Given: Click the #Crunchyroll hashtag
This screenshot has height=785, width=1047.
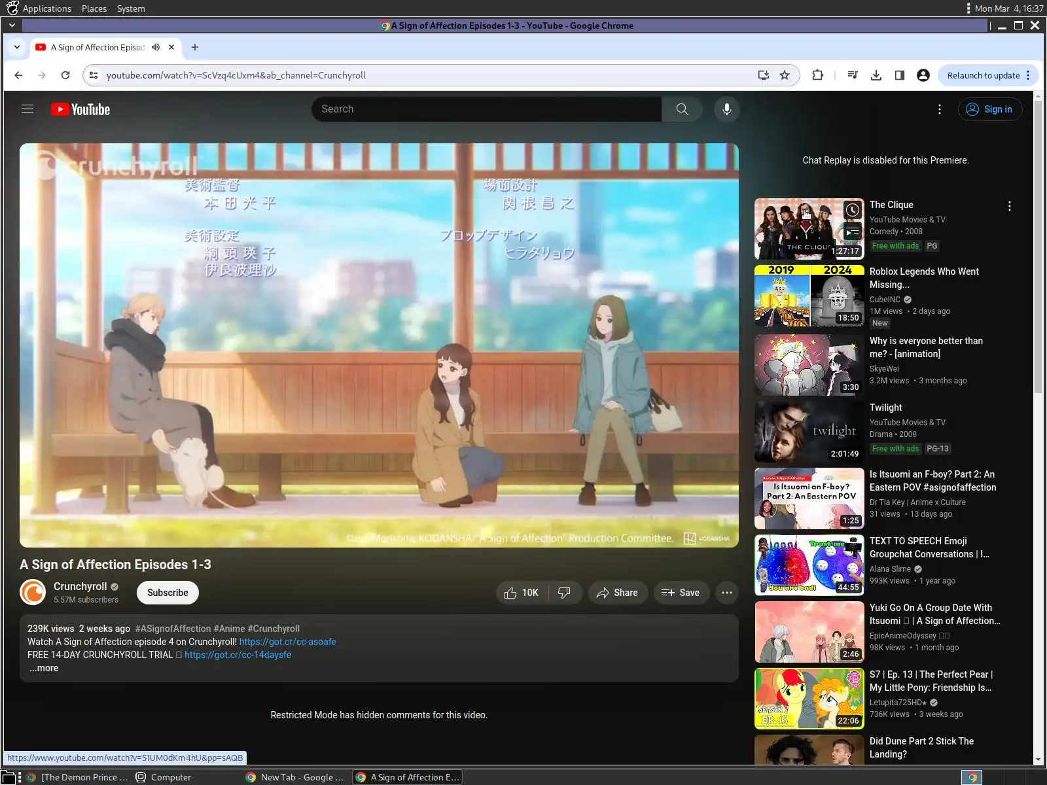Looking at the screenshot, I should (x=274, y=629).
